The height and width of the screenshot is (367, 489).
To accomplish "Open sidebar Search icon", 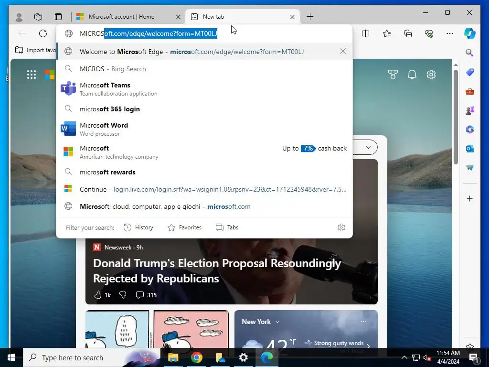I will 470,53.
